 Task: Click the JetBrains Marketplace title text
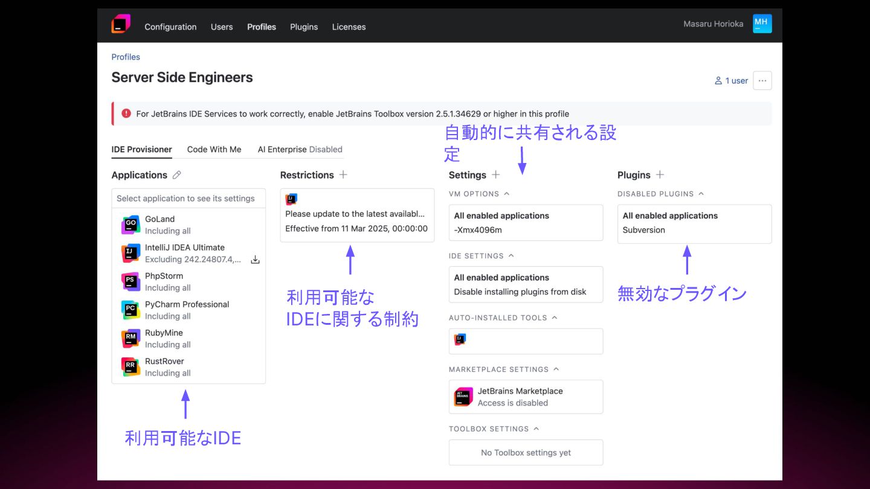(520, 391)
